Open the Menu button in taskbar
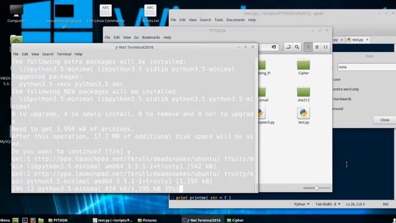Image resolution: width=396 pixels, height=223 pixels. tap(5, 221)
